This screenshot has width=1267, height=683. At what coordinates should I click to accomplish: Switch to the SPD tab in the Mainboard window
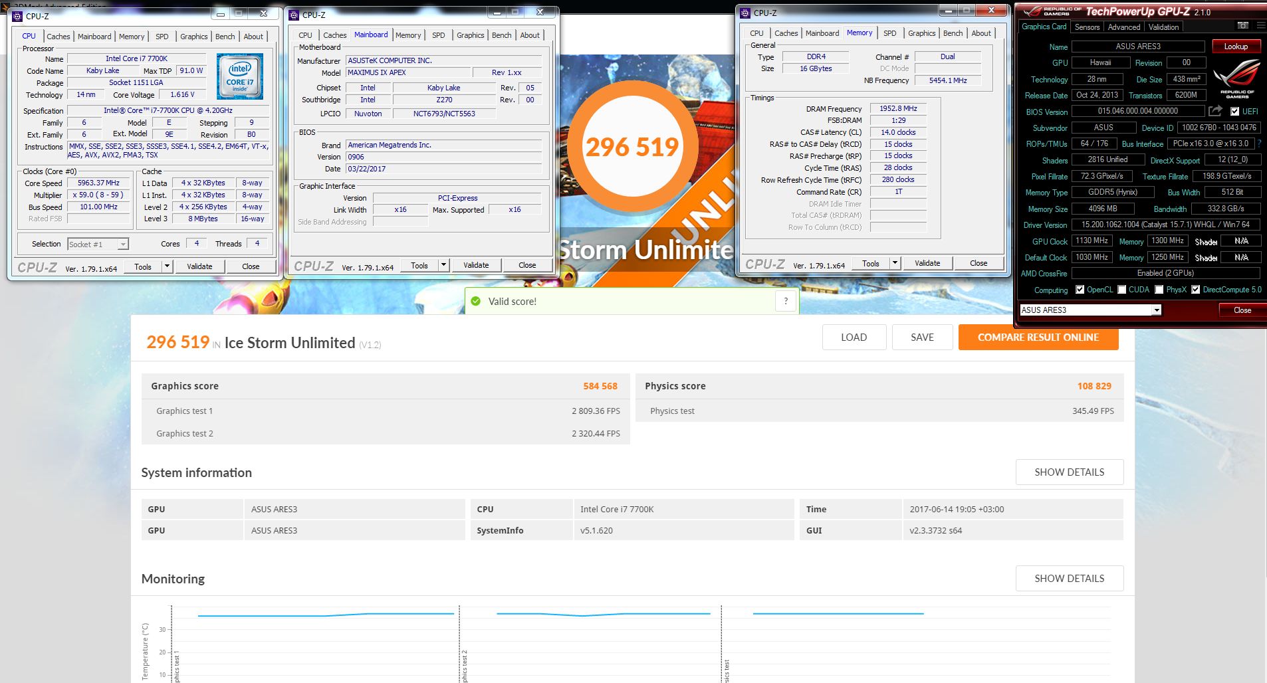[439, 35]
